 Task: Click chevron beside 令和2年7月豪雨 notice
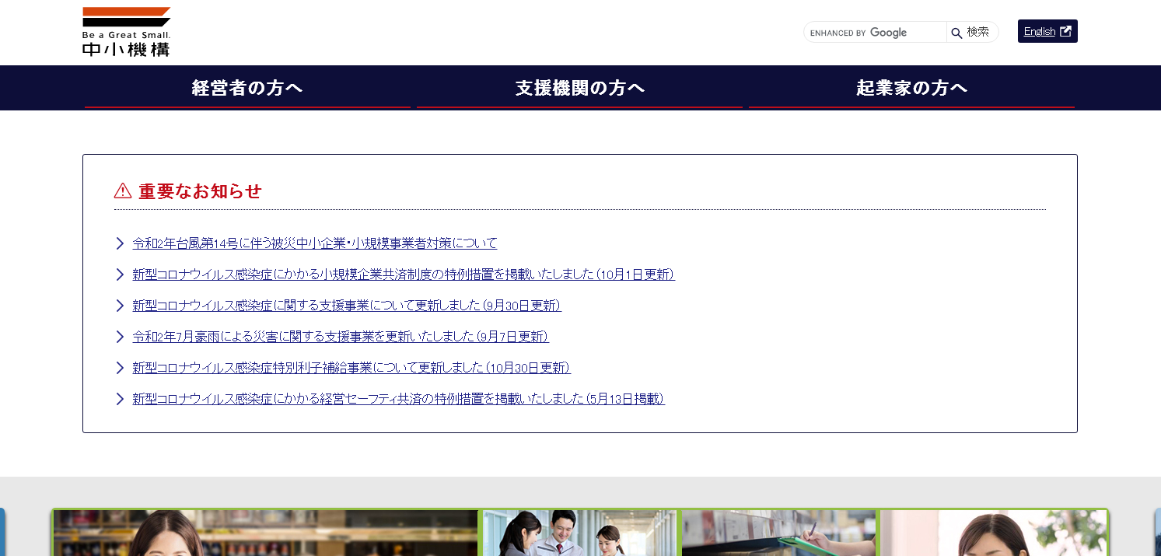pos(120,337)
